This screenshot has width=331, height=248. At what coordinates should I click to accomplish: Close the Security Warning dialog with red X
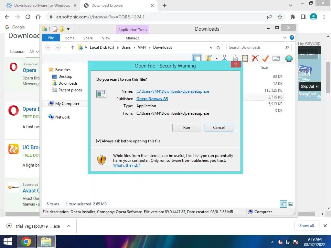(x=236, y=65)
